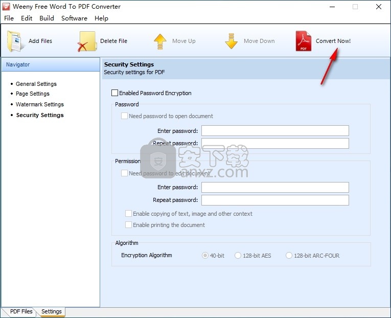Select the Settings tab at bottom

click(52, 311)
